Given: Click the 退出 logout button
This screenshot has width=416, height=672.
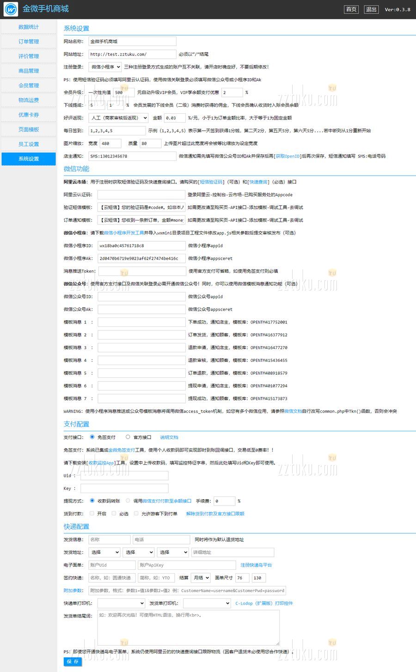Looking at the screenshot, I should [x=371, y=9].
